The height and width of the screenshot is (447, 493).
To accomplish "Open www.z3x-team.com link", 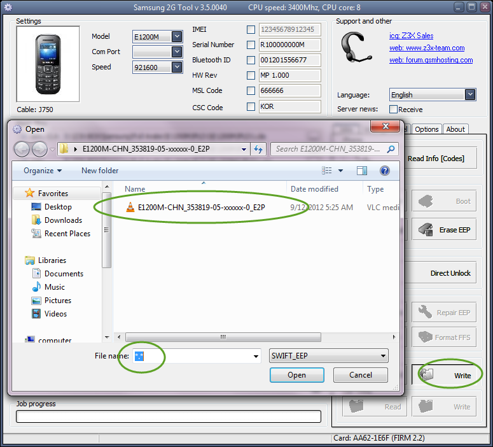I will click(x=427, y=48).
